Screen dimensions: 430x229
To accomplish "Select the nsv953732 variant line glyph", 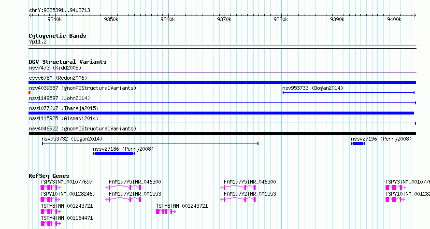I will pyautogui.click(x=150, y=143).
